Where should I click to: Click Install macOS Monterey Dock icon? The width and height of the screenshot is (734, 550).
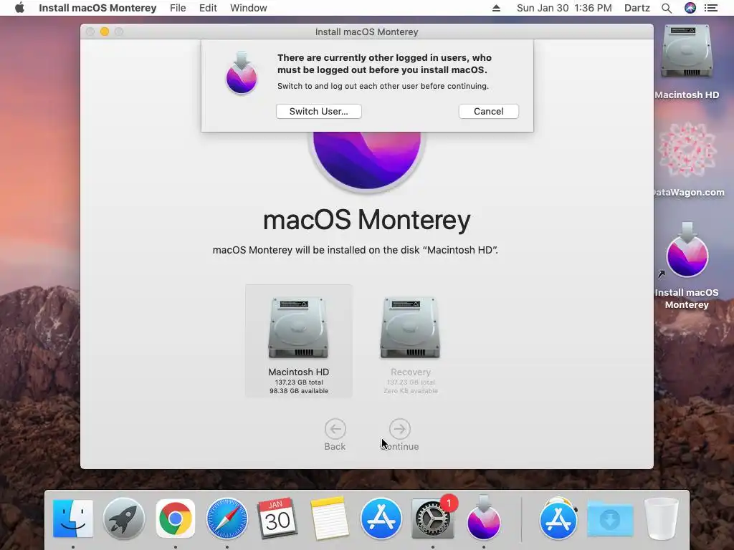click(484, 518)
